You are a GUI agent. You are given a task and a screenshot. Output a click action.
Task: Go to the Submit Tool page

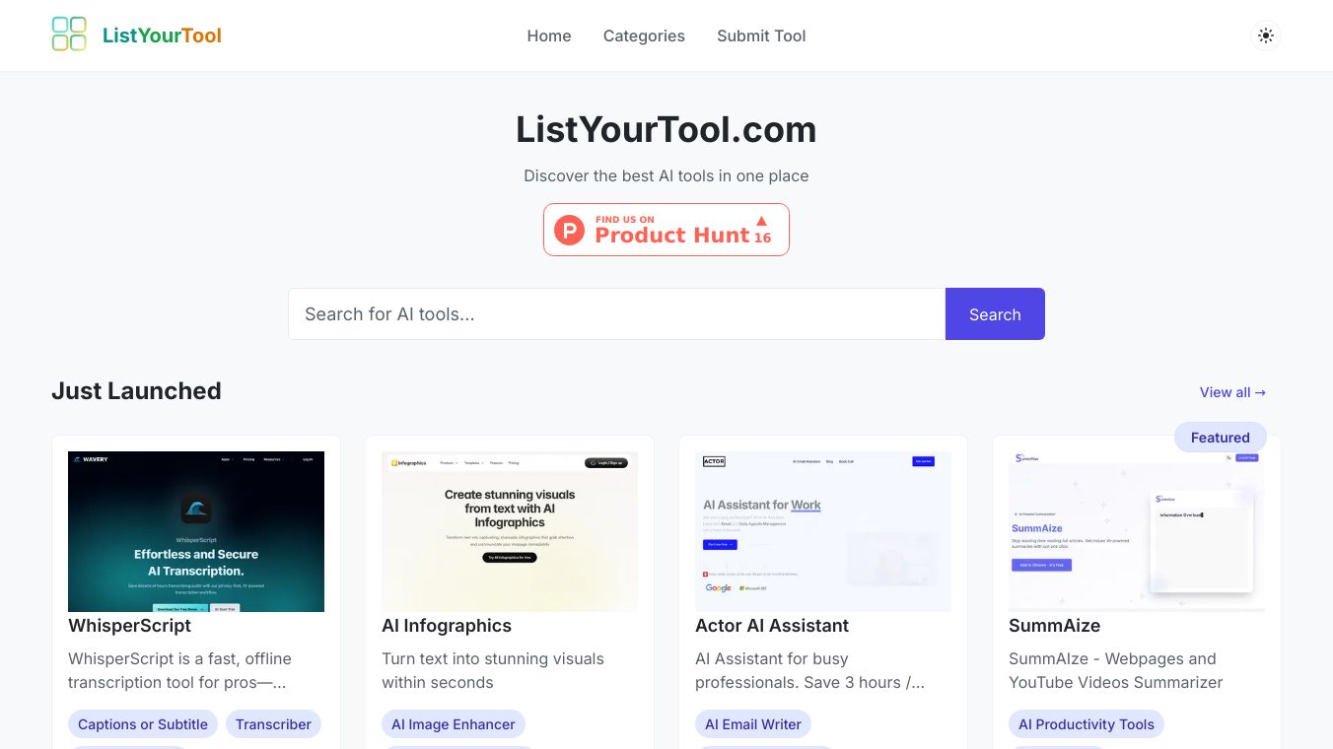[761, 35]
